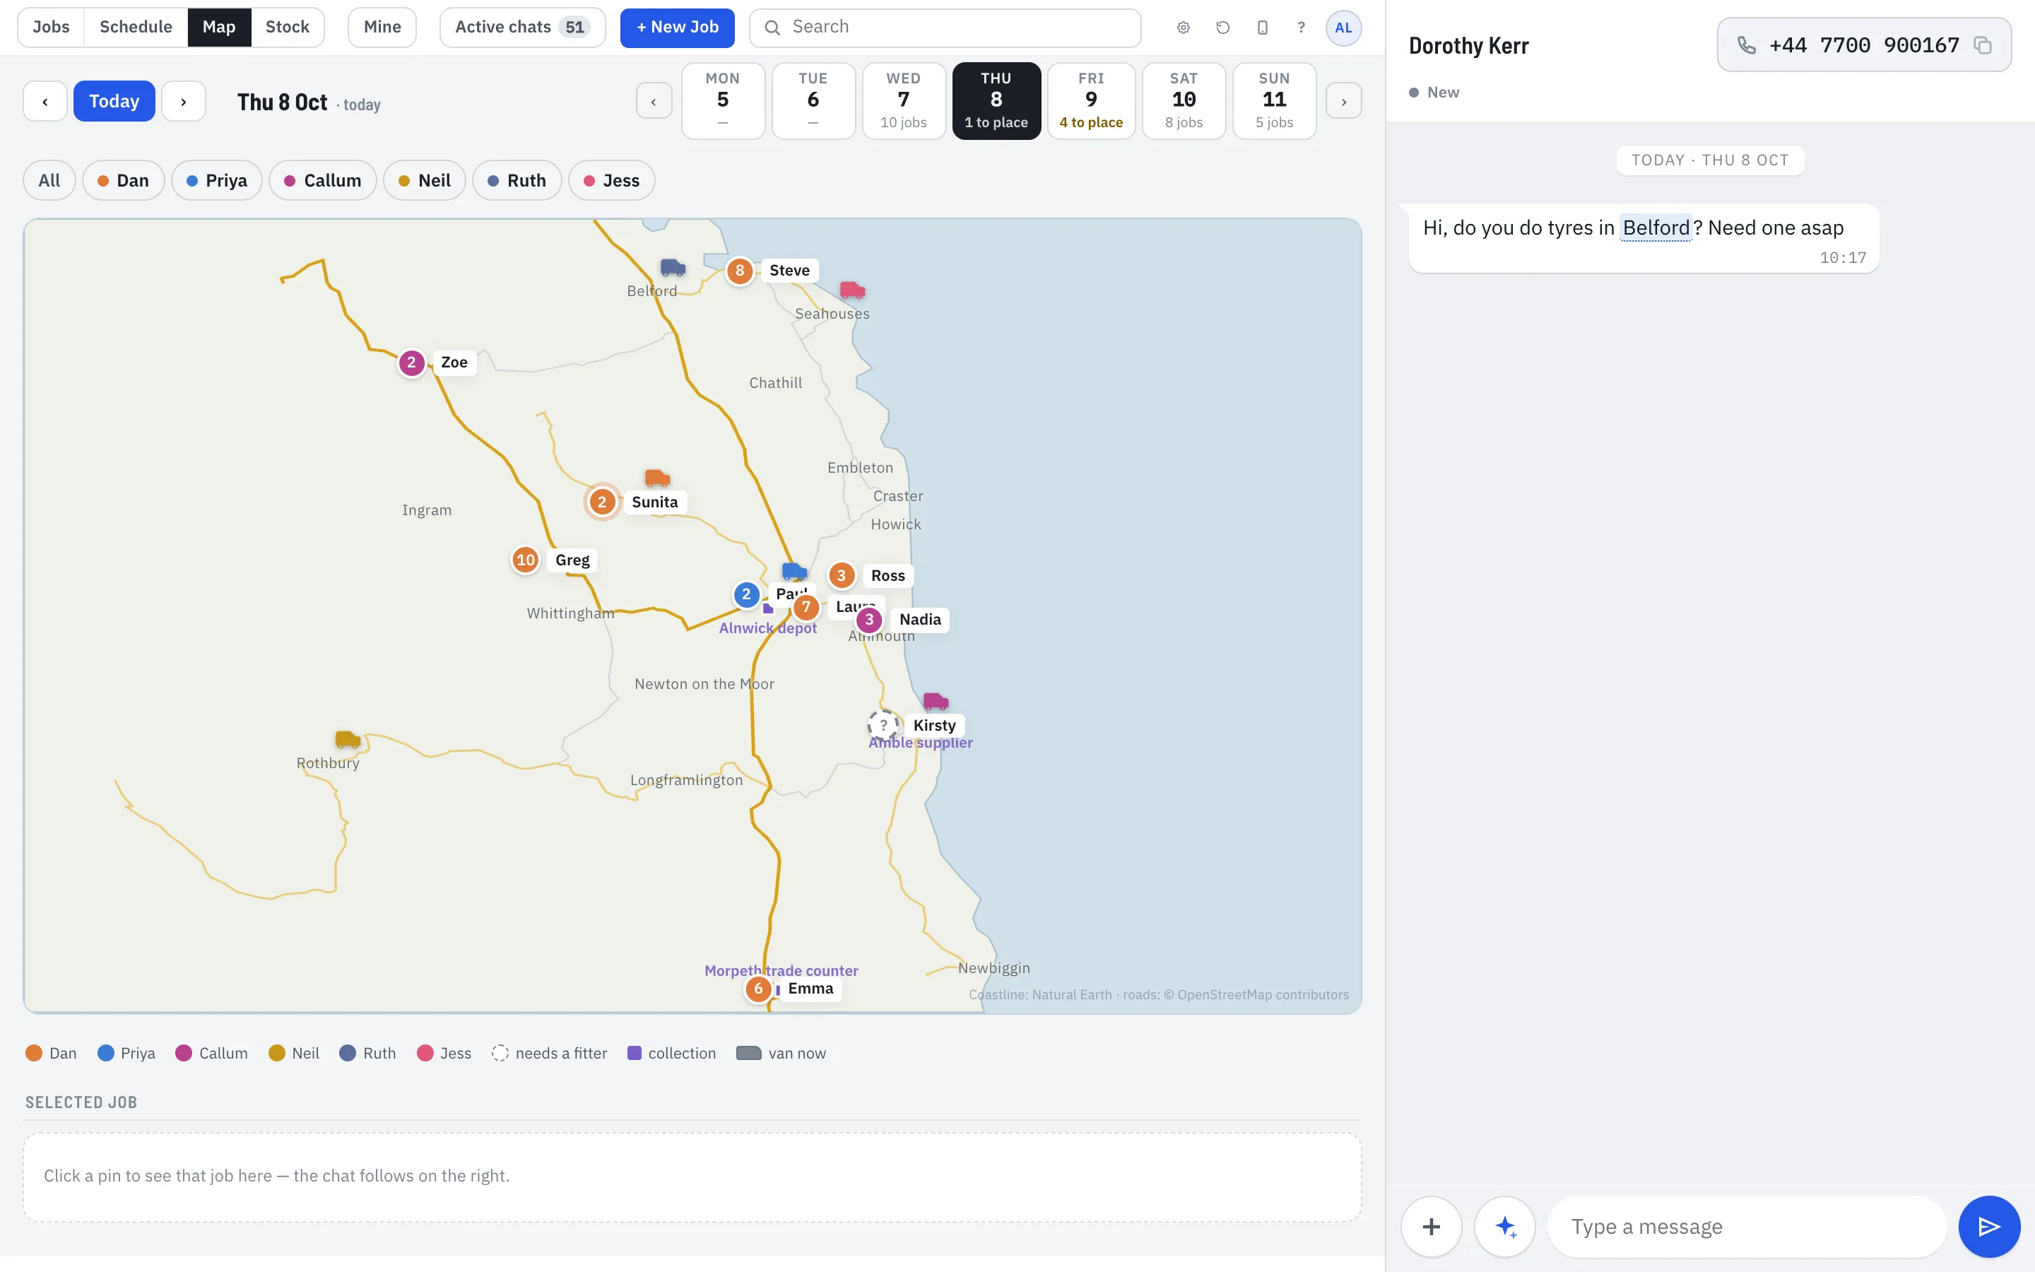The width and height of the screenshot is (2035, 1272).
Task: Open the AL user avatar
Action: click(1343, 28)
